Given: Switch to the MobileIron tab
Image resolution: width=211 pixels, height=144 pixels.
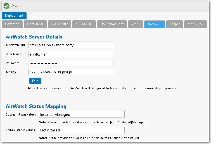Looking at the screenshot, I should [x=196, y=24].
